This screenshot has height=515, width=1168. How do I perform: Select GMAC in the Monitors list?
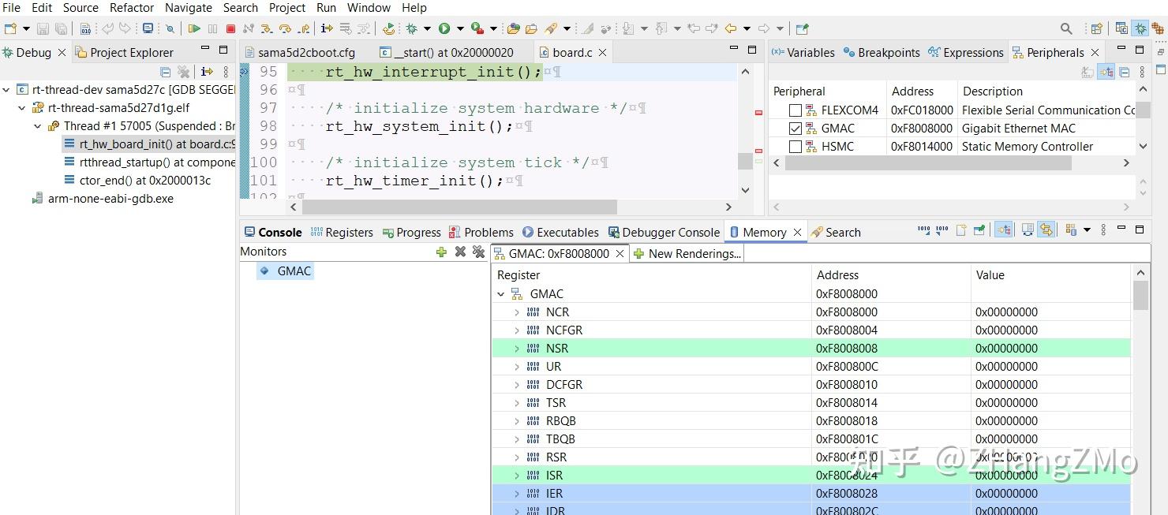coord(294,271)
